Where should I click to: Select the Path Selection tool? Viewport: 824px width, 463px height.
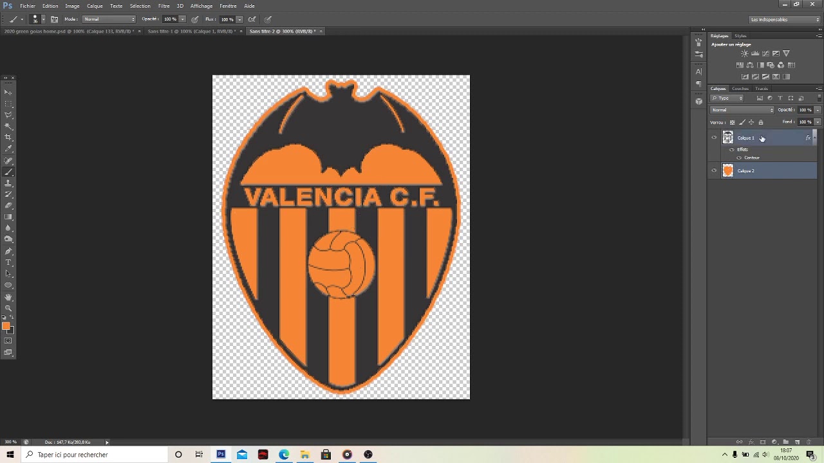point(8,274)
